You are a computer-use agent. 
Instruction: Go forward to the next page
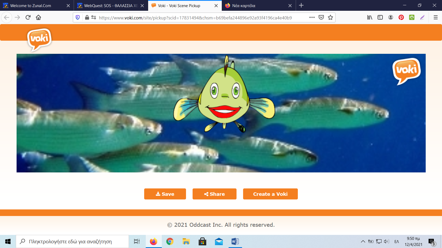[17, 18]
